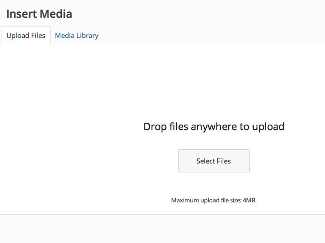Click the 'files' word in the drop prompt

(179, 127)
